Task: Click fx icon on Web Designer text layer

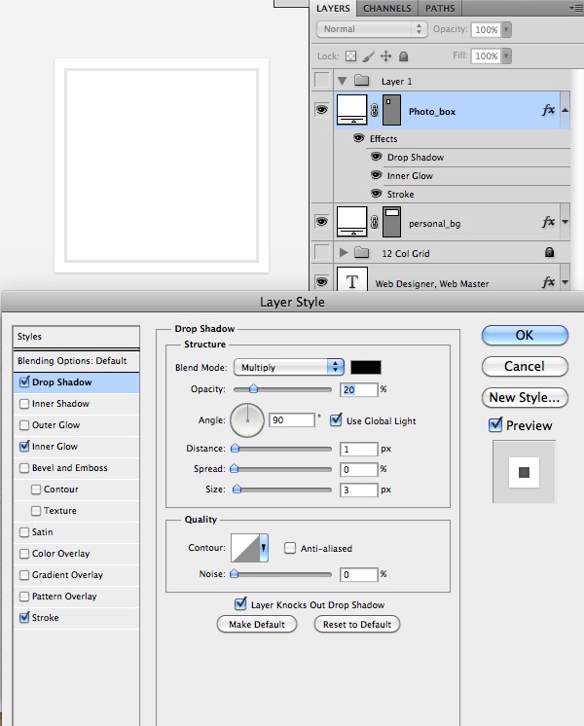Action: pyautogui.click(x=548, y=281)
